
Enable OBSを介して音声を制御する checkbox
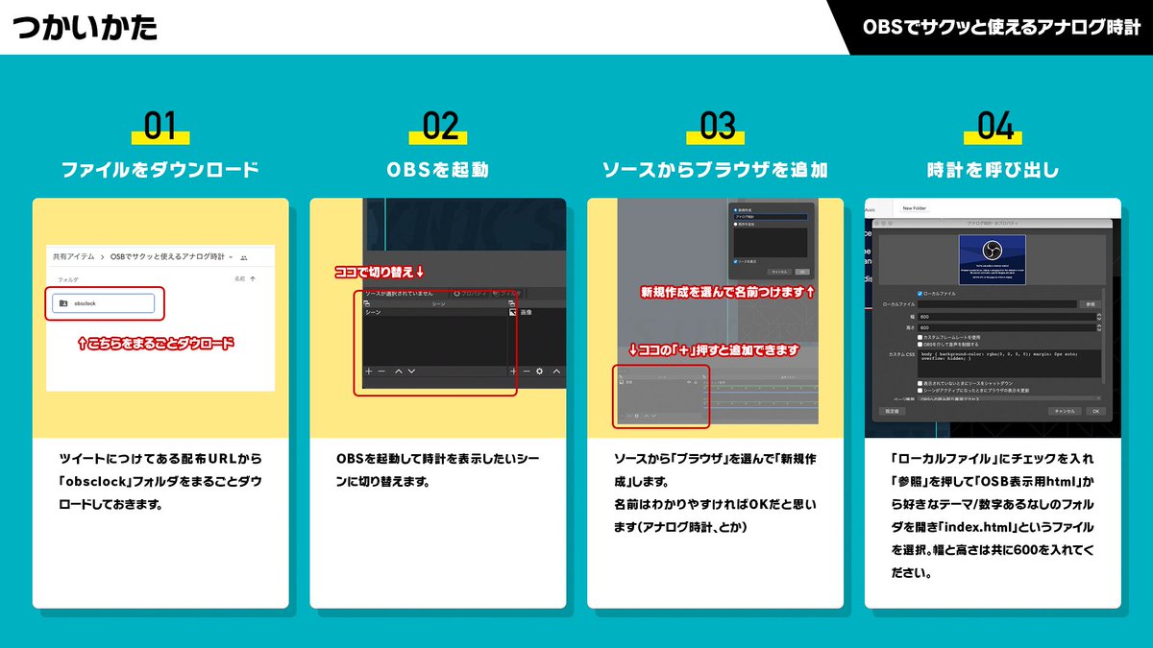(x=920, y=344)
